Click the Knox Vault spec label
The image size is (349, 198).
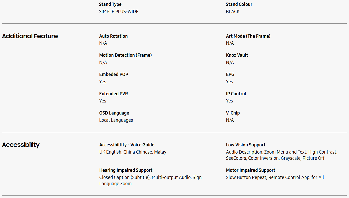coord(237,55)
